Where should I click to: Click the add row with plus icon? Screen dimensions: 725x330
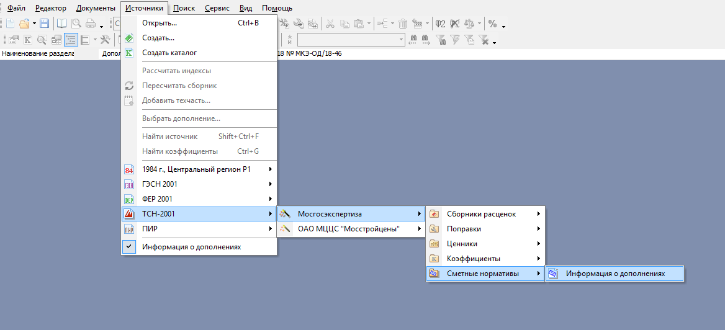[418, 24]
